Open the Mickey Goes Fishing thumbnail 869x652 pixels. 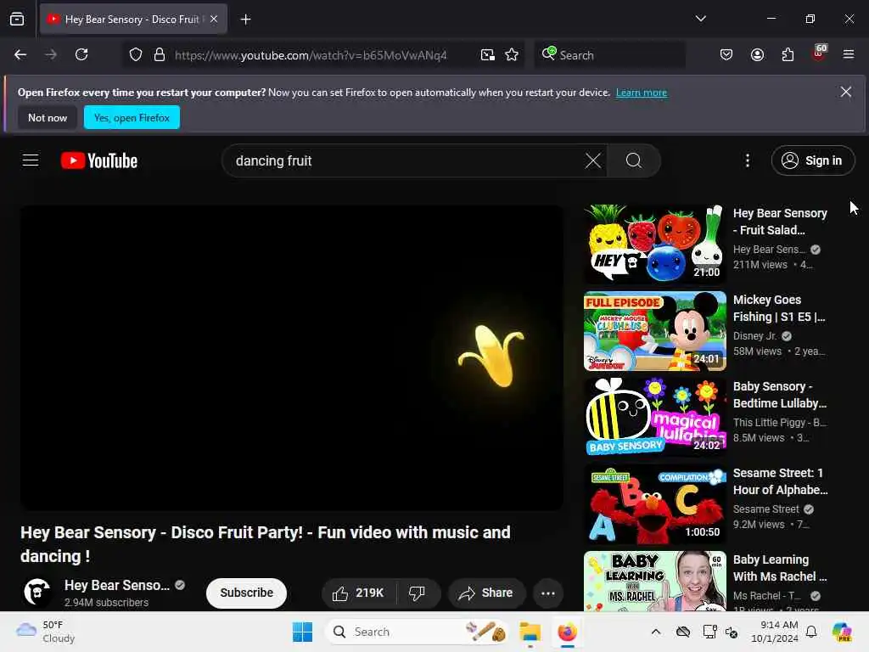pos(655,331)
